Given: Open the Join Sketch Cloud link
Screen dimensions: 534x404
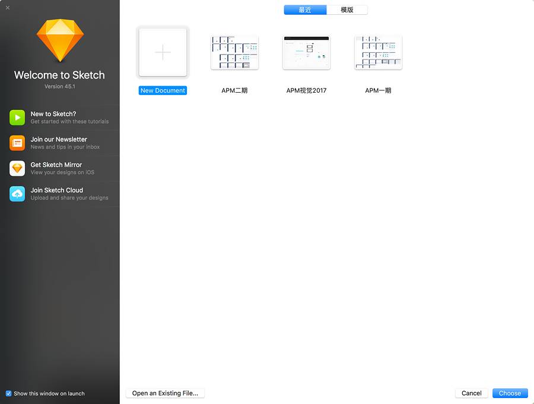Looking at the screenshot, I should 60,194.
